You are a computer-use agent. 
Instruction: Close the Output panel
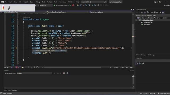tap(133, 70)
